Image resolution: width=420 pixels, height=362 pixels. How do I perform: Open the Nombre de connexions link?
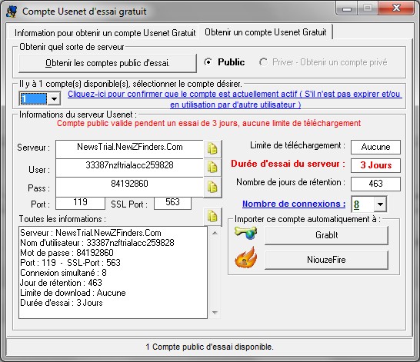[x=294, y=204]
